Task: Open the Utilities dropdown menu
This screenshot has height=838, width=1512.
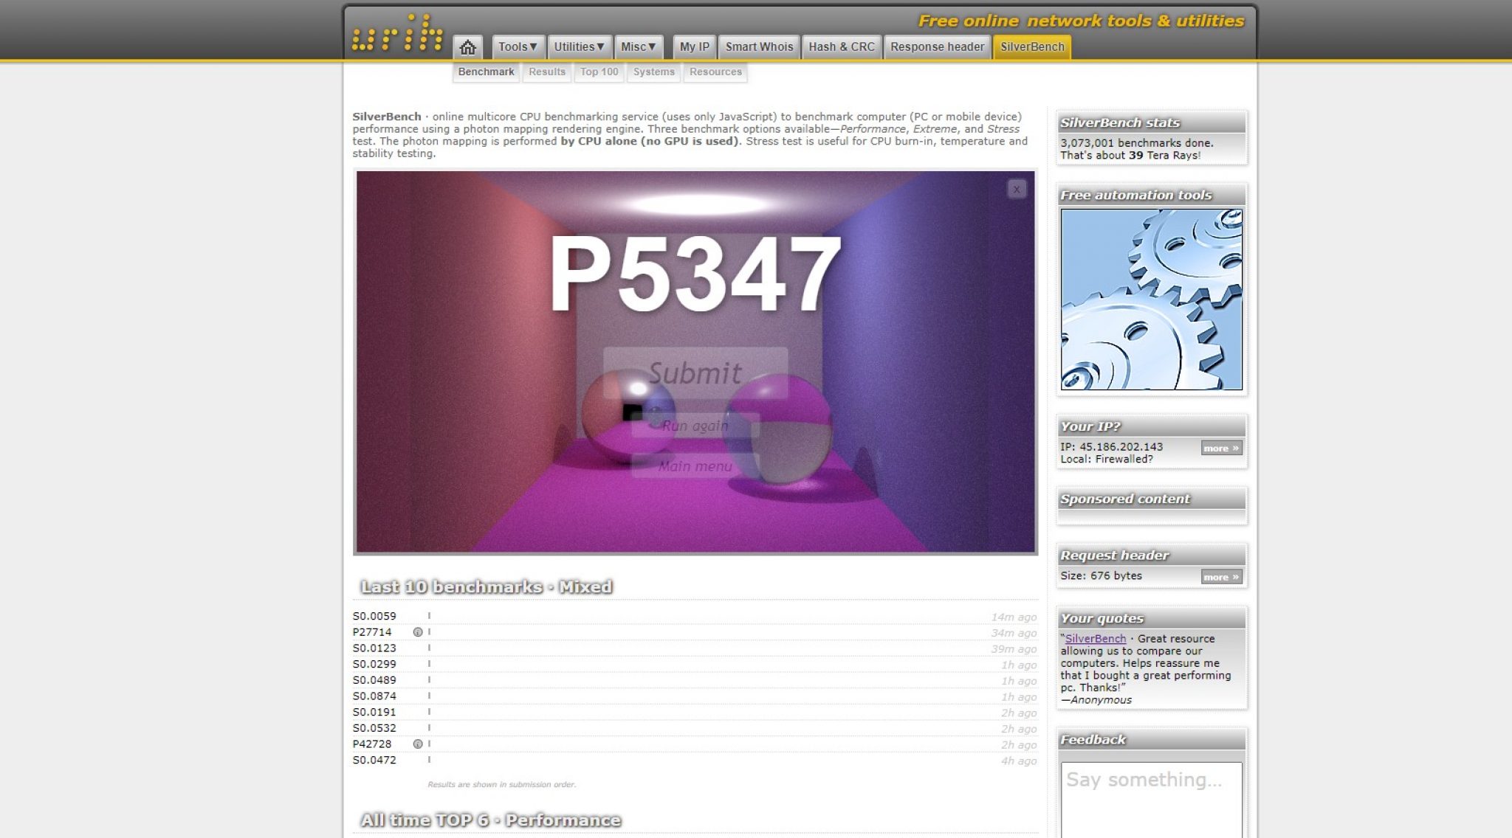Action: 579,47
